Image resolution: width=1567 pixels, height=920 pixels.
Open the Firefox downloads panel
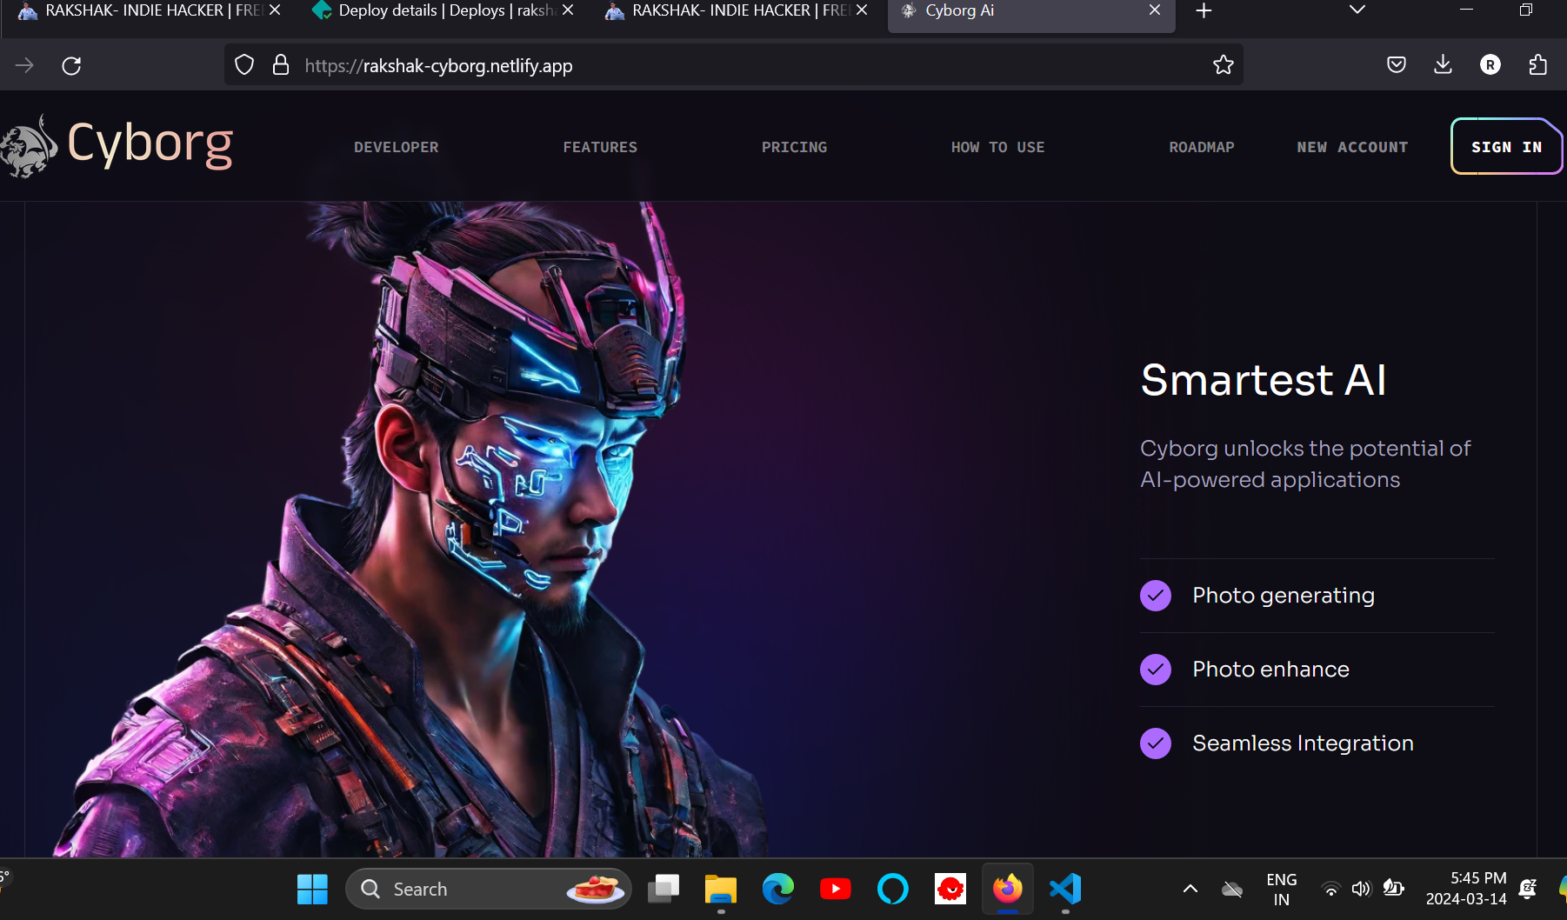[1443, 65]
